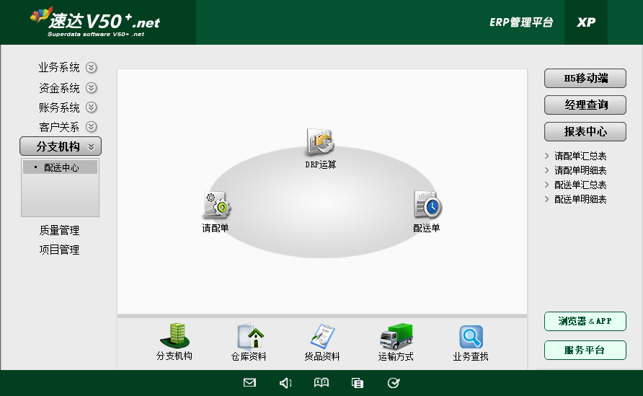
Task: Expand the 业务系统 chevron
Action: (91, 67)
